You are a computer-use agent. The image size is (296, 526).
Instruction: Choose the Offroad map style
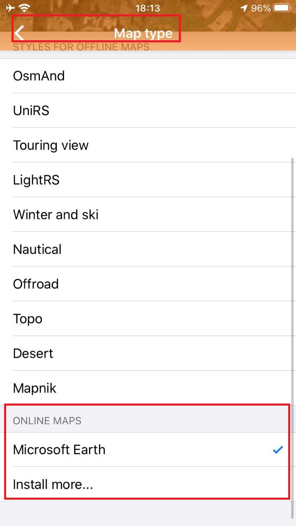pos(36,284)
